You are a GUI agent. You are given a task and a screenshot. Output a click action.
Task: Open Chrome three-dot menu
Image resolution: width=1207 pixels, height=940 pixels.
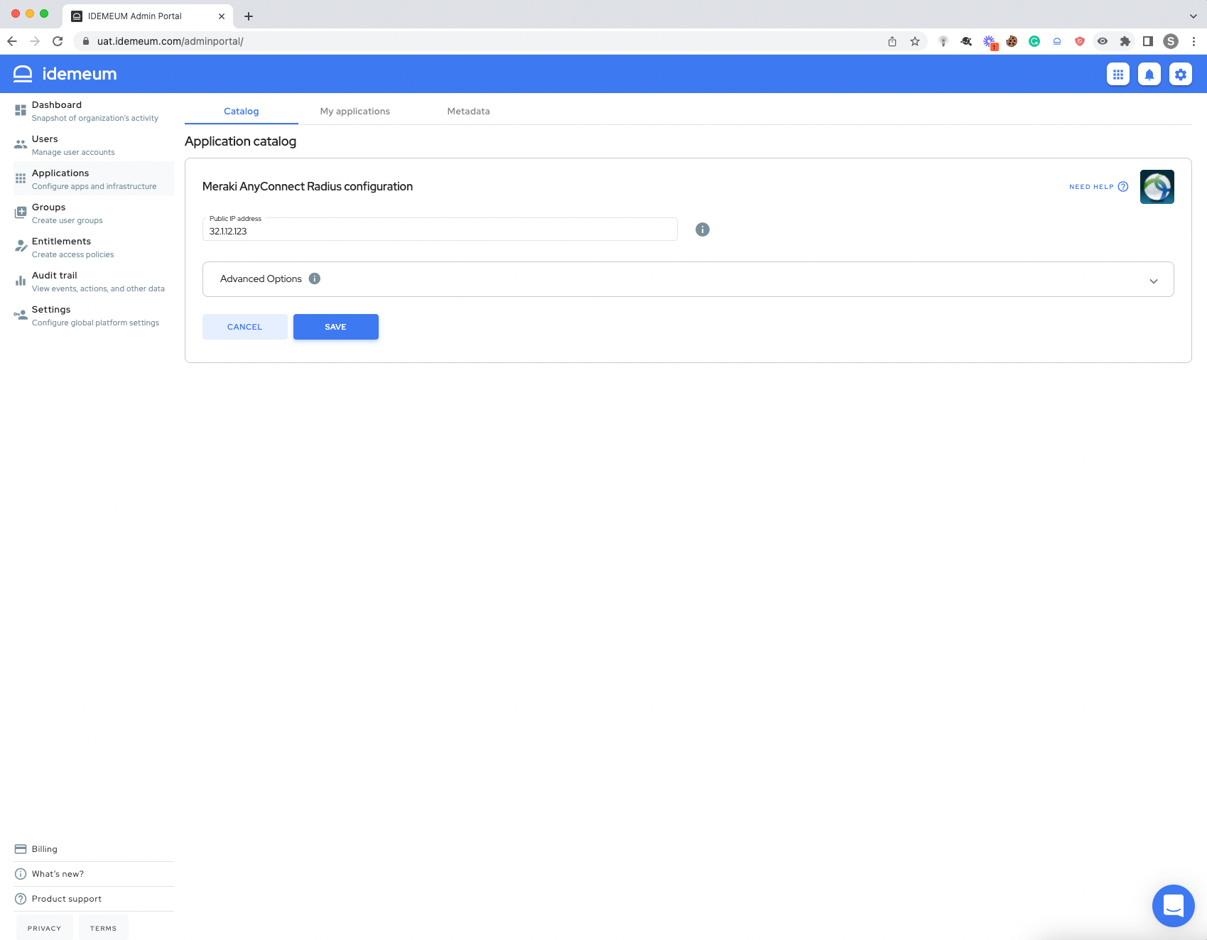coord(1194,41)
